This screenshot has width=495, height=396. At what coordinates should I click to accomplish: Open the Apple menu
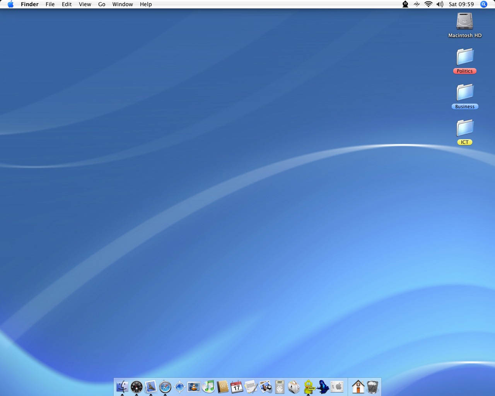[10, 4]
